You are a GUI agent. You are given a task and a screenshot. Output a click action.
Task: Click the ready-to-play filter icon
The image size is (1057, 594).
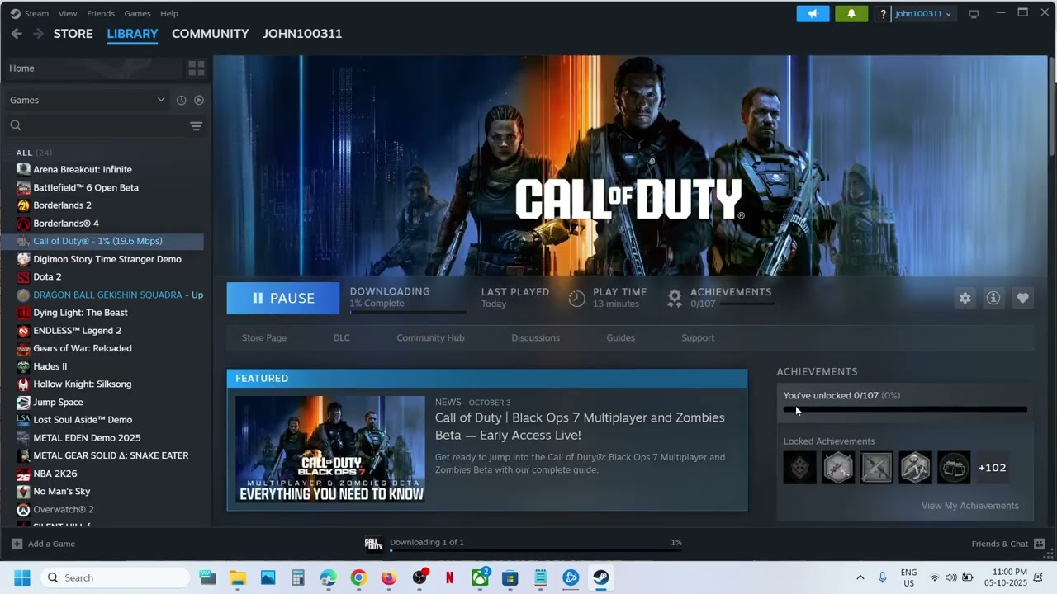pyautogui.click(x=199, y=100)
